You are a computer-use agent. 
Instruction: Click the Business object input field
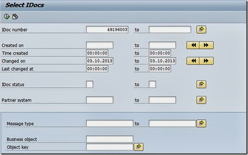pos(110,139)
